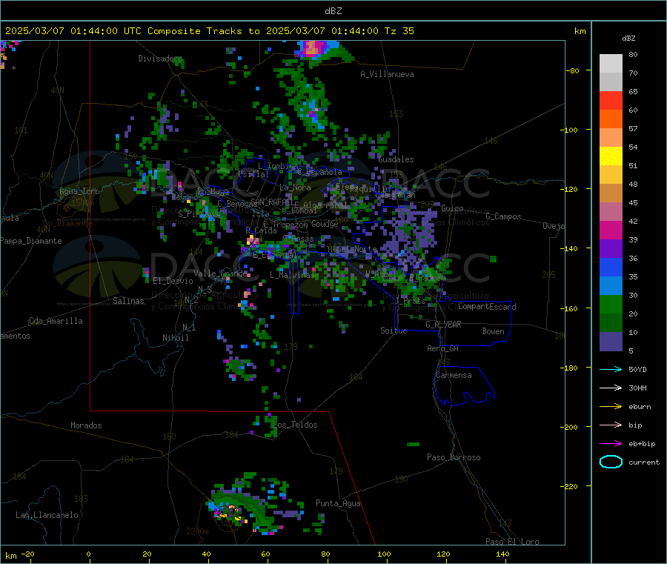Click the Pampa_Diamante label

[31, 241]
